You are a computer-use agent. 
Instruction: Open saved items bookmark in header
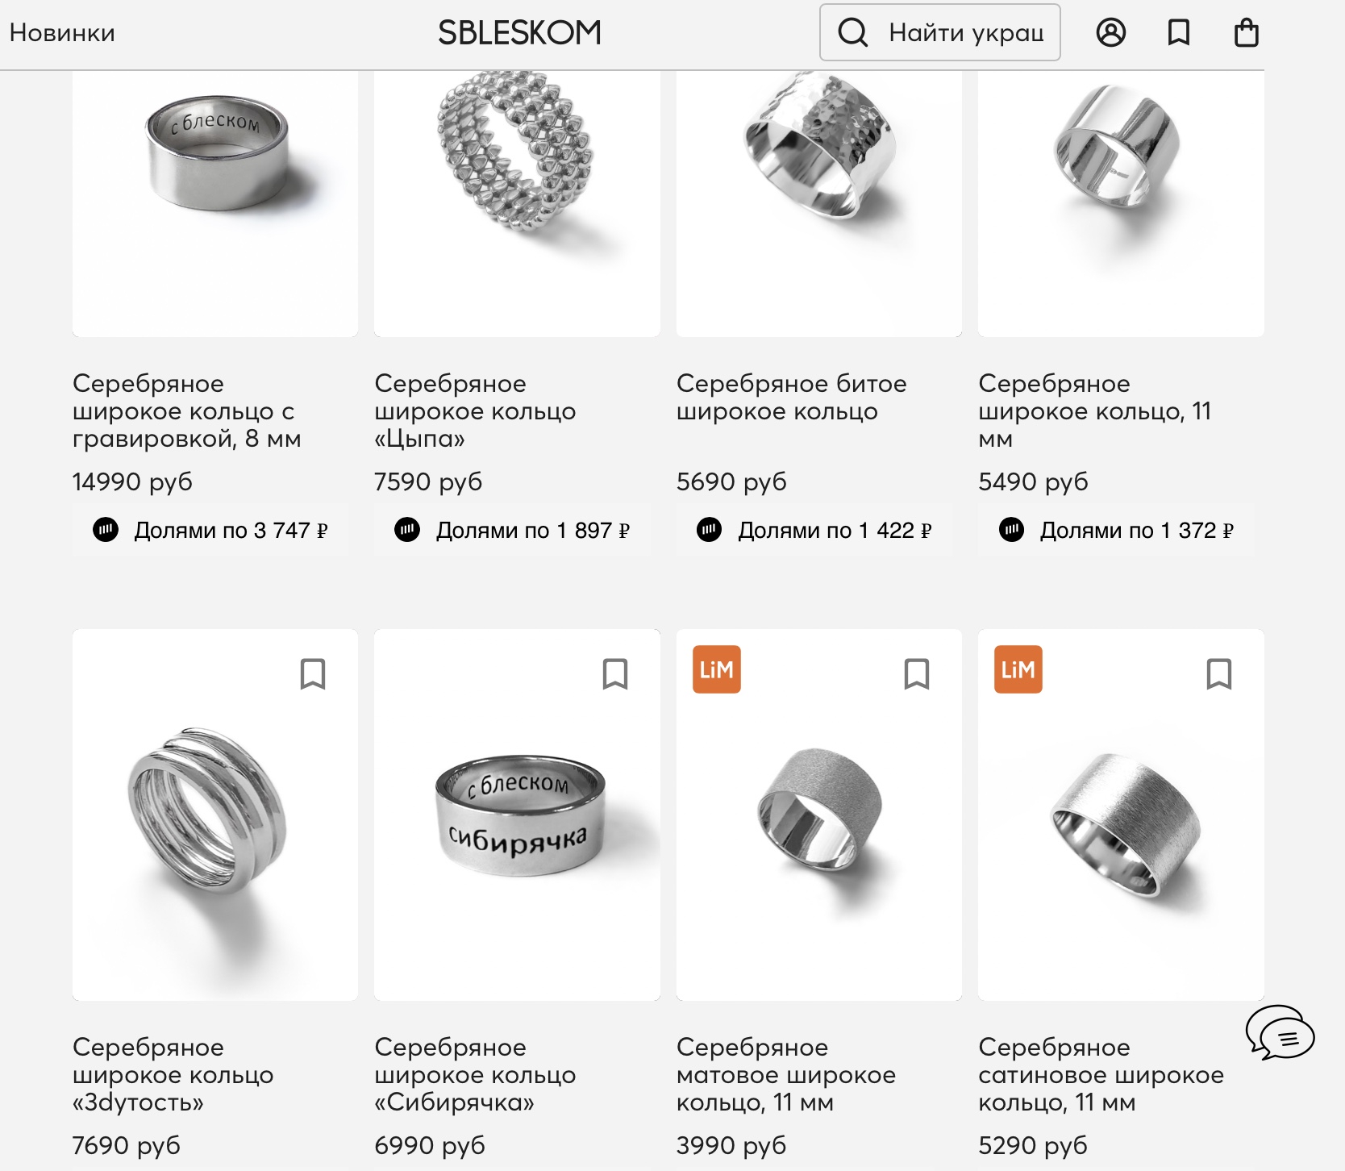[x=1178, y=32]
